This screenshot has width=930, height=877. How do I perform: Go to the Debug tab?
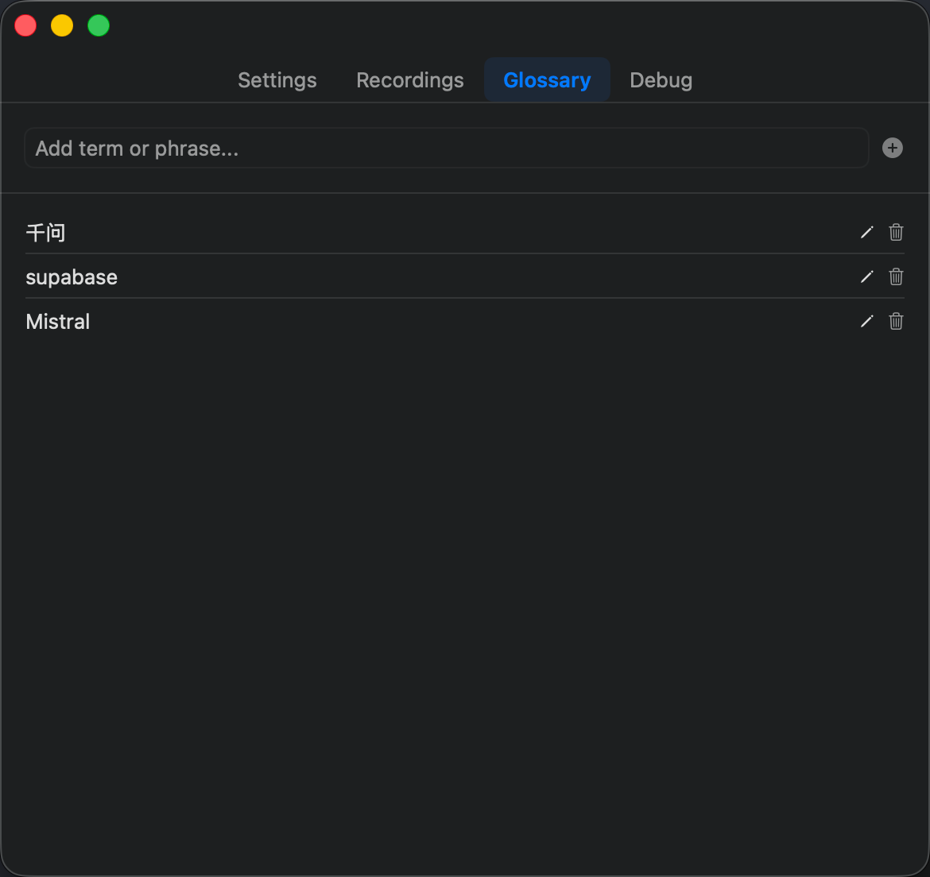[661, 80]
